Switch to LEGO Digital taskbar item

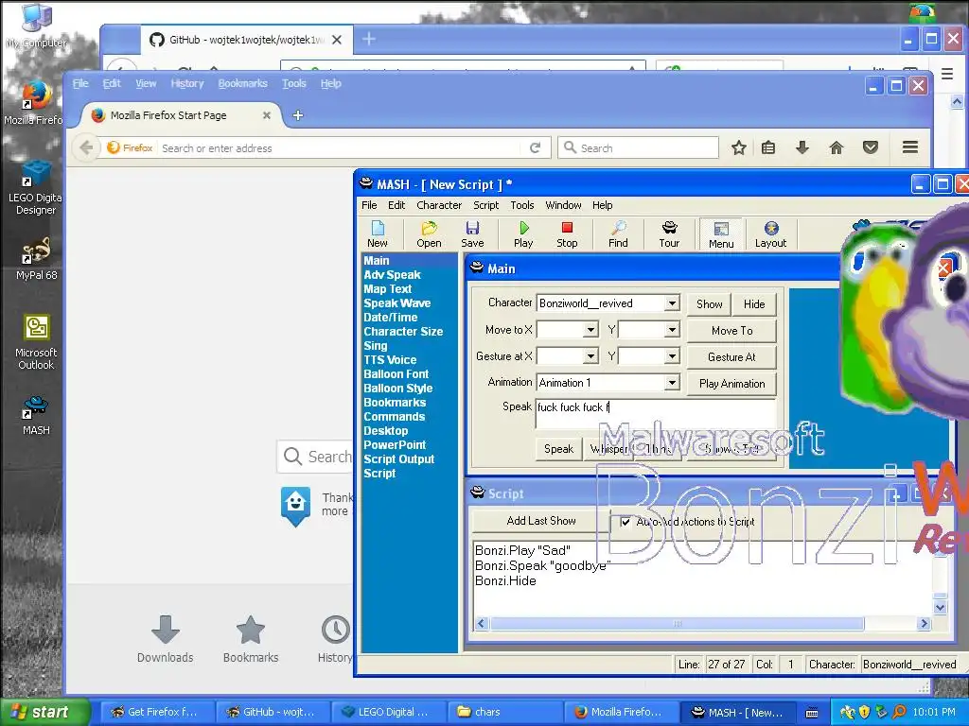click(x=389, y=712)
